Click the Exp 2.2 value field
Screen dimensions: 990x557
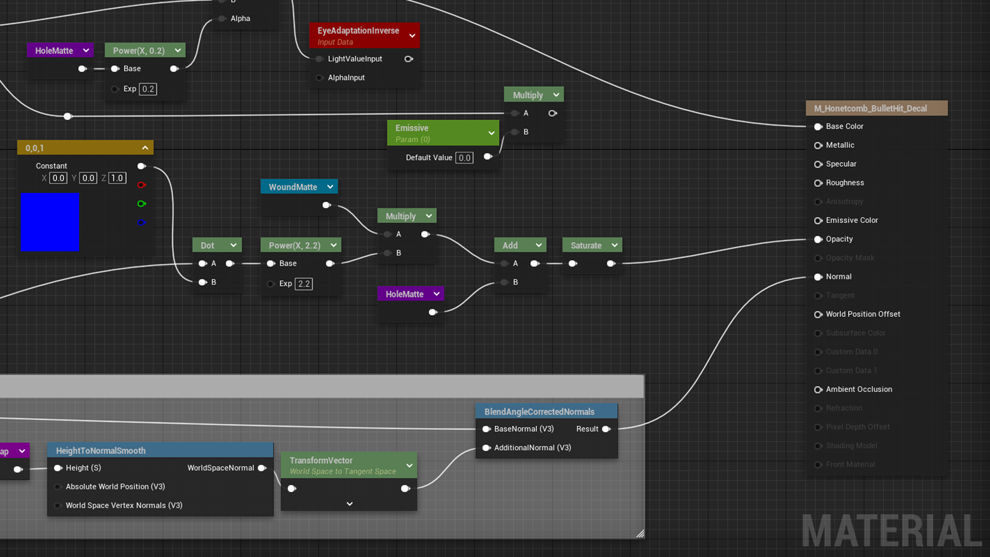pyautogui.click(x=304, y=284)
